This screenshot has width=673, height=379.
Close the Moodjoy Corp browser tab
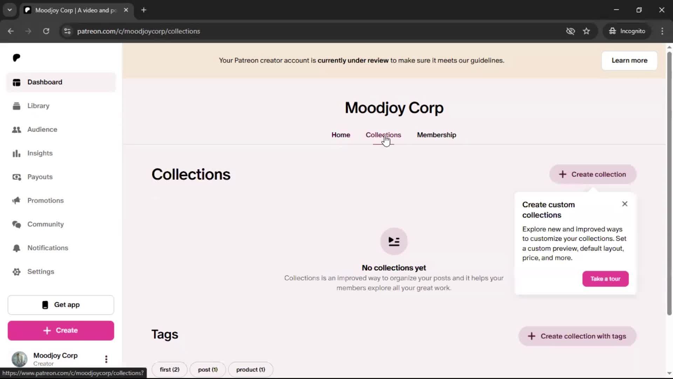126,10
